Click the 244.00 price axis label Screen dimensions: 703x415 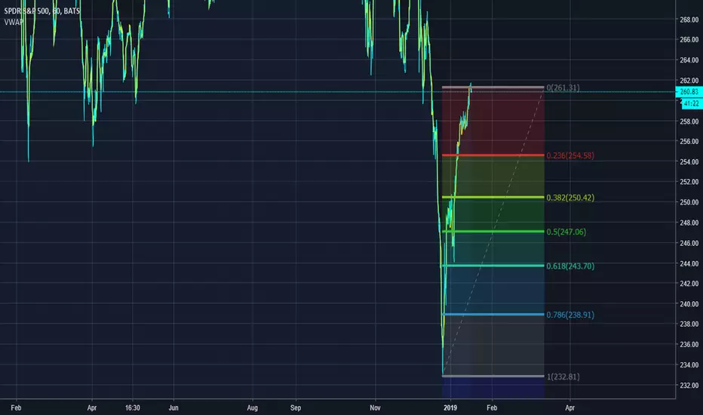[689, 264]
